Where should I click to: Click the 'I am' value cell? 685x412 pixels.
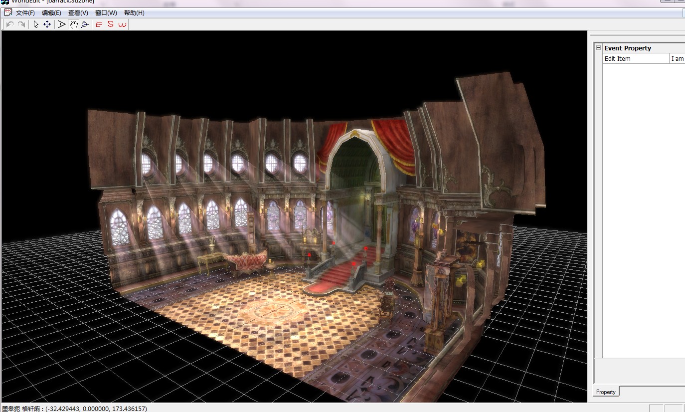[678, 58]
